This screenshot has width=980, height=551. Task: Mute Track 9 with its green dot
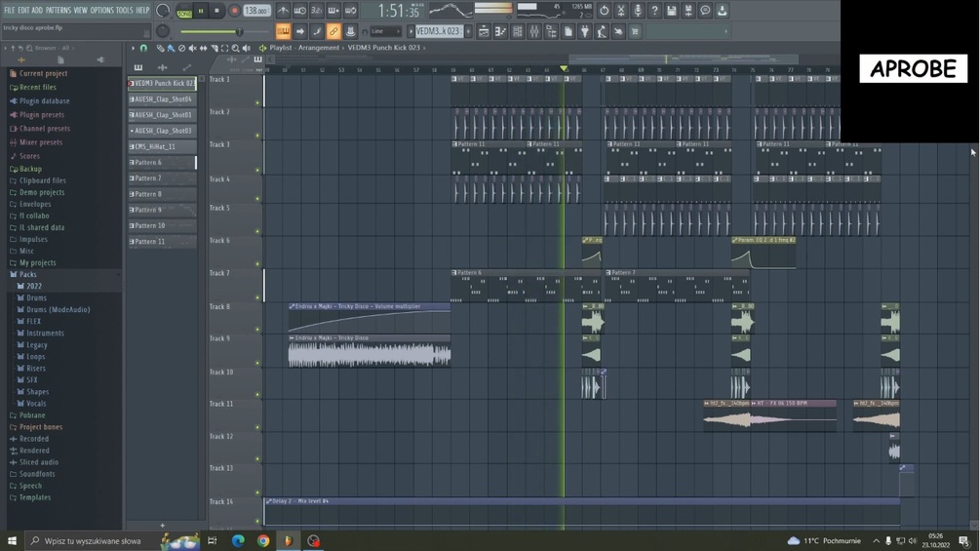(x=257, y=363)
